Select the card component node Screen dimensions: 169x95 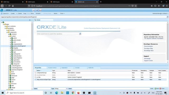(14, 42)
